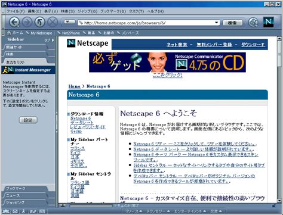283x215 pixels.
Task: Open the ファイル(F) menu
Action: 16,11
